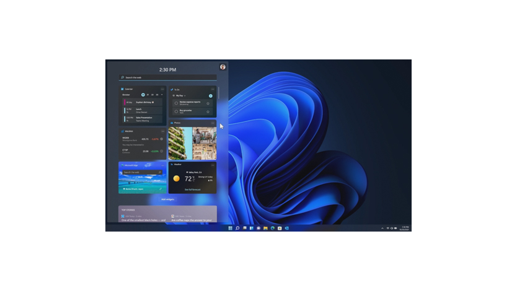Click the Calendar widget title icon
The width and height of the screenshot is (517, 291).
(x=122, y=89)
